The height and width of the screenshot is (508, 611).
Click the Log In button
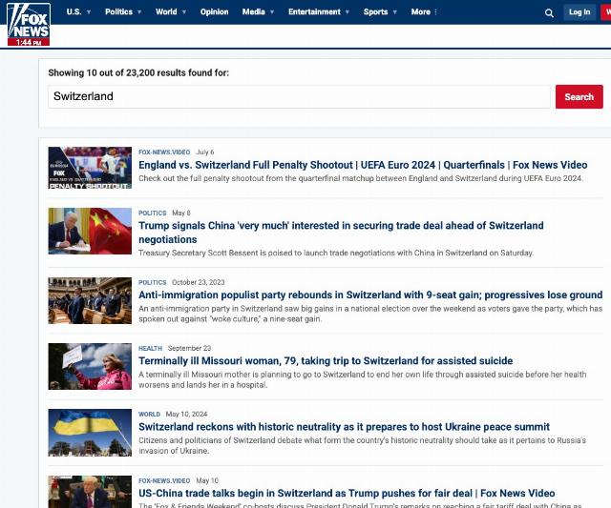pos(579,12)
